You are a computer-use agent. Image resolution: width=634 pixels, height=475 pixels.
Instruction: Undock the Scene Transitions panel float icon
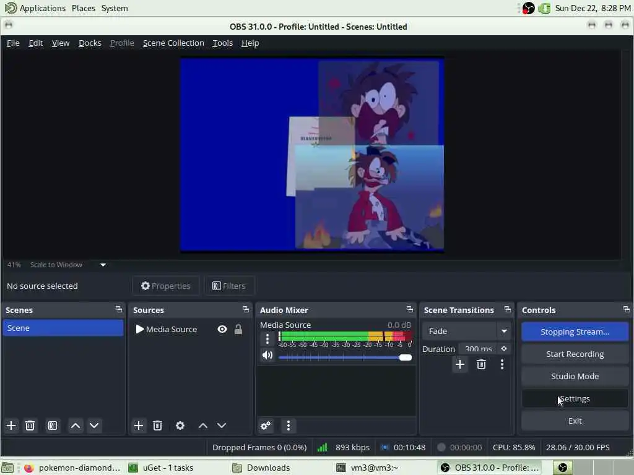click(508, 309)
